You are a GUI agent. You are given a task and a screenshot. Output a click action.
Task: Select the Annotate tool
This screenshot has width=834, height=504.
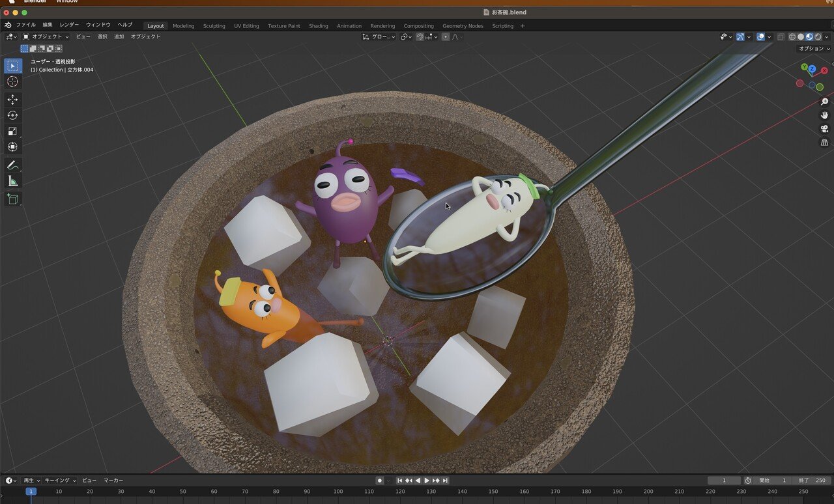tap(13, 165)
